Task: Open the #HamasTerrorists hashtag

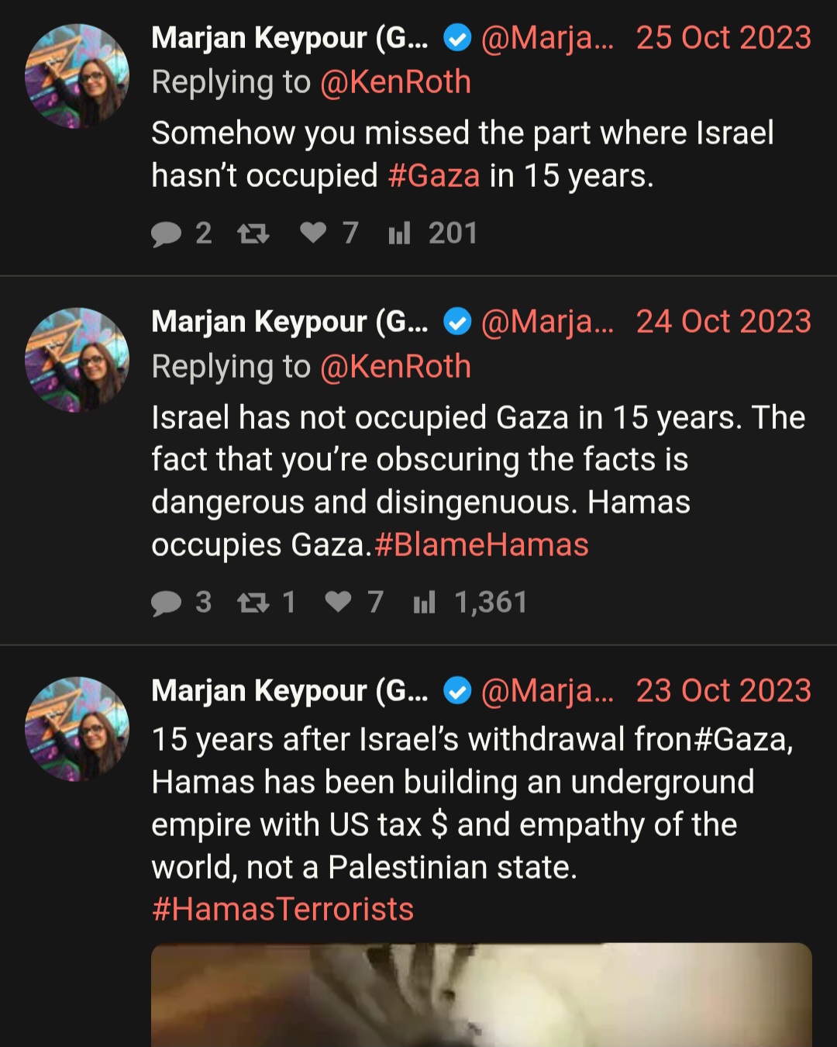Action: [283, 909]
